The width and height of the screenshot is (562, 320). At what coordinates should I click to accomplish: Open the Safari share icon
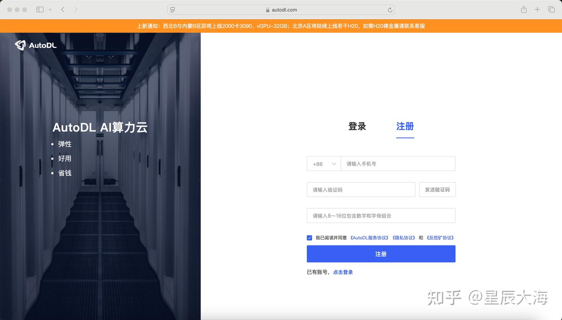523,9
